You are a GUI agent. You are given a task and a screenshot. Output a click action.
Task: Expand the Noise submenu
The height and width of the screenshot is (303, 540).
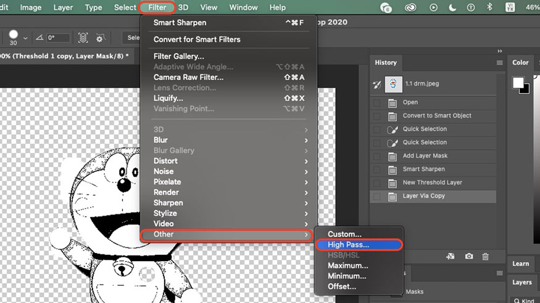(229, 171)
